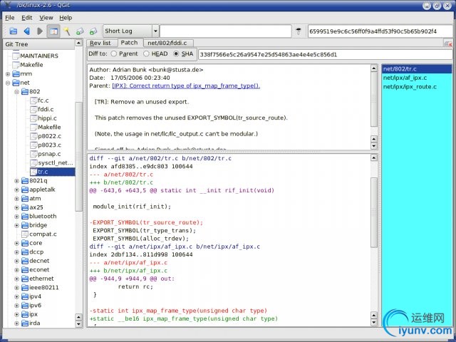Screen dimensions: 456x342
Task: Collapse the net folder in tree
Action: 8,83
